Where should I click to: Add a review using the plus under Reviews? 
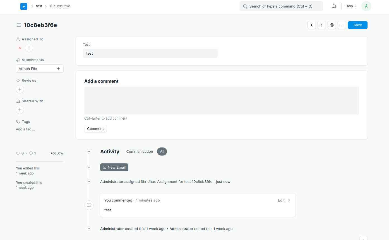(20, 89)
